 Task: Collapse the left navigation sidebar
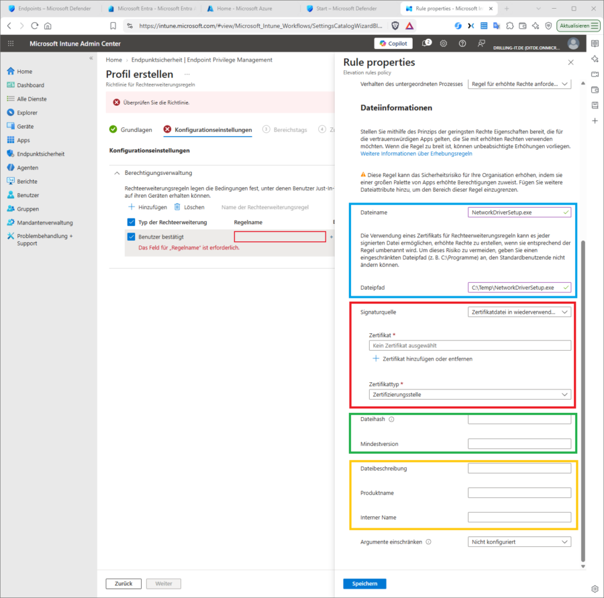(x=91, y=58)
